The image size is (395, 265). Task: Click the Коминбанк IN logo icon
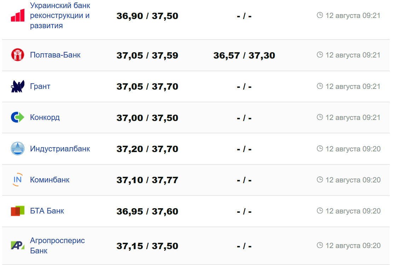pos(18,180)
